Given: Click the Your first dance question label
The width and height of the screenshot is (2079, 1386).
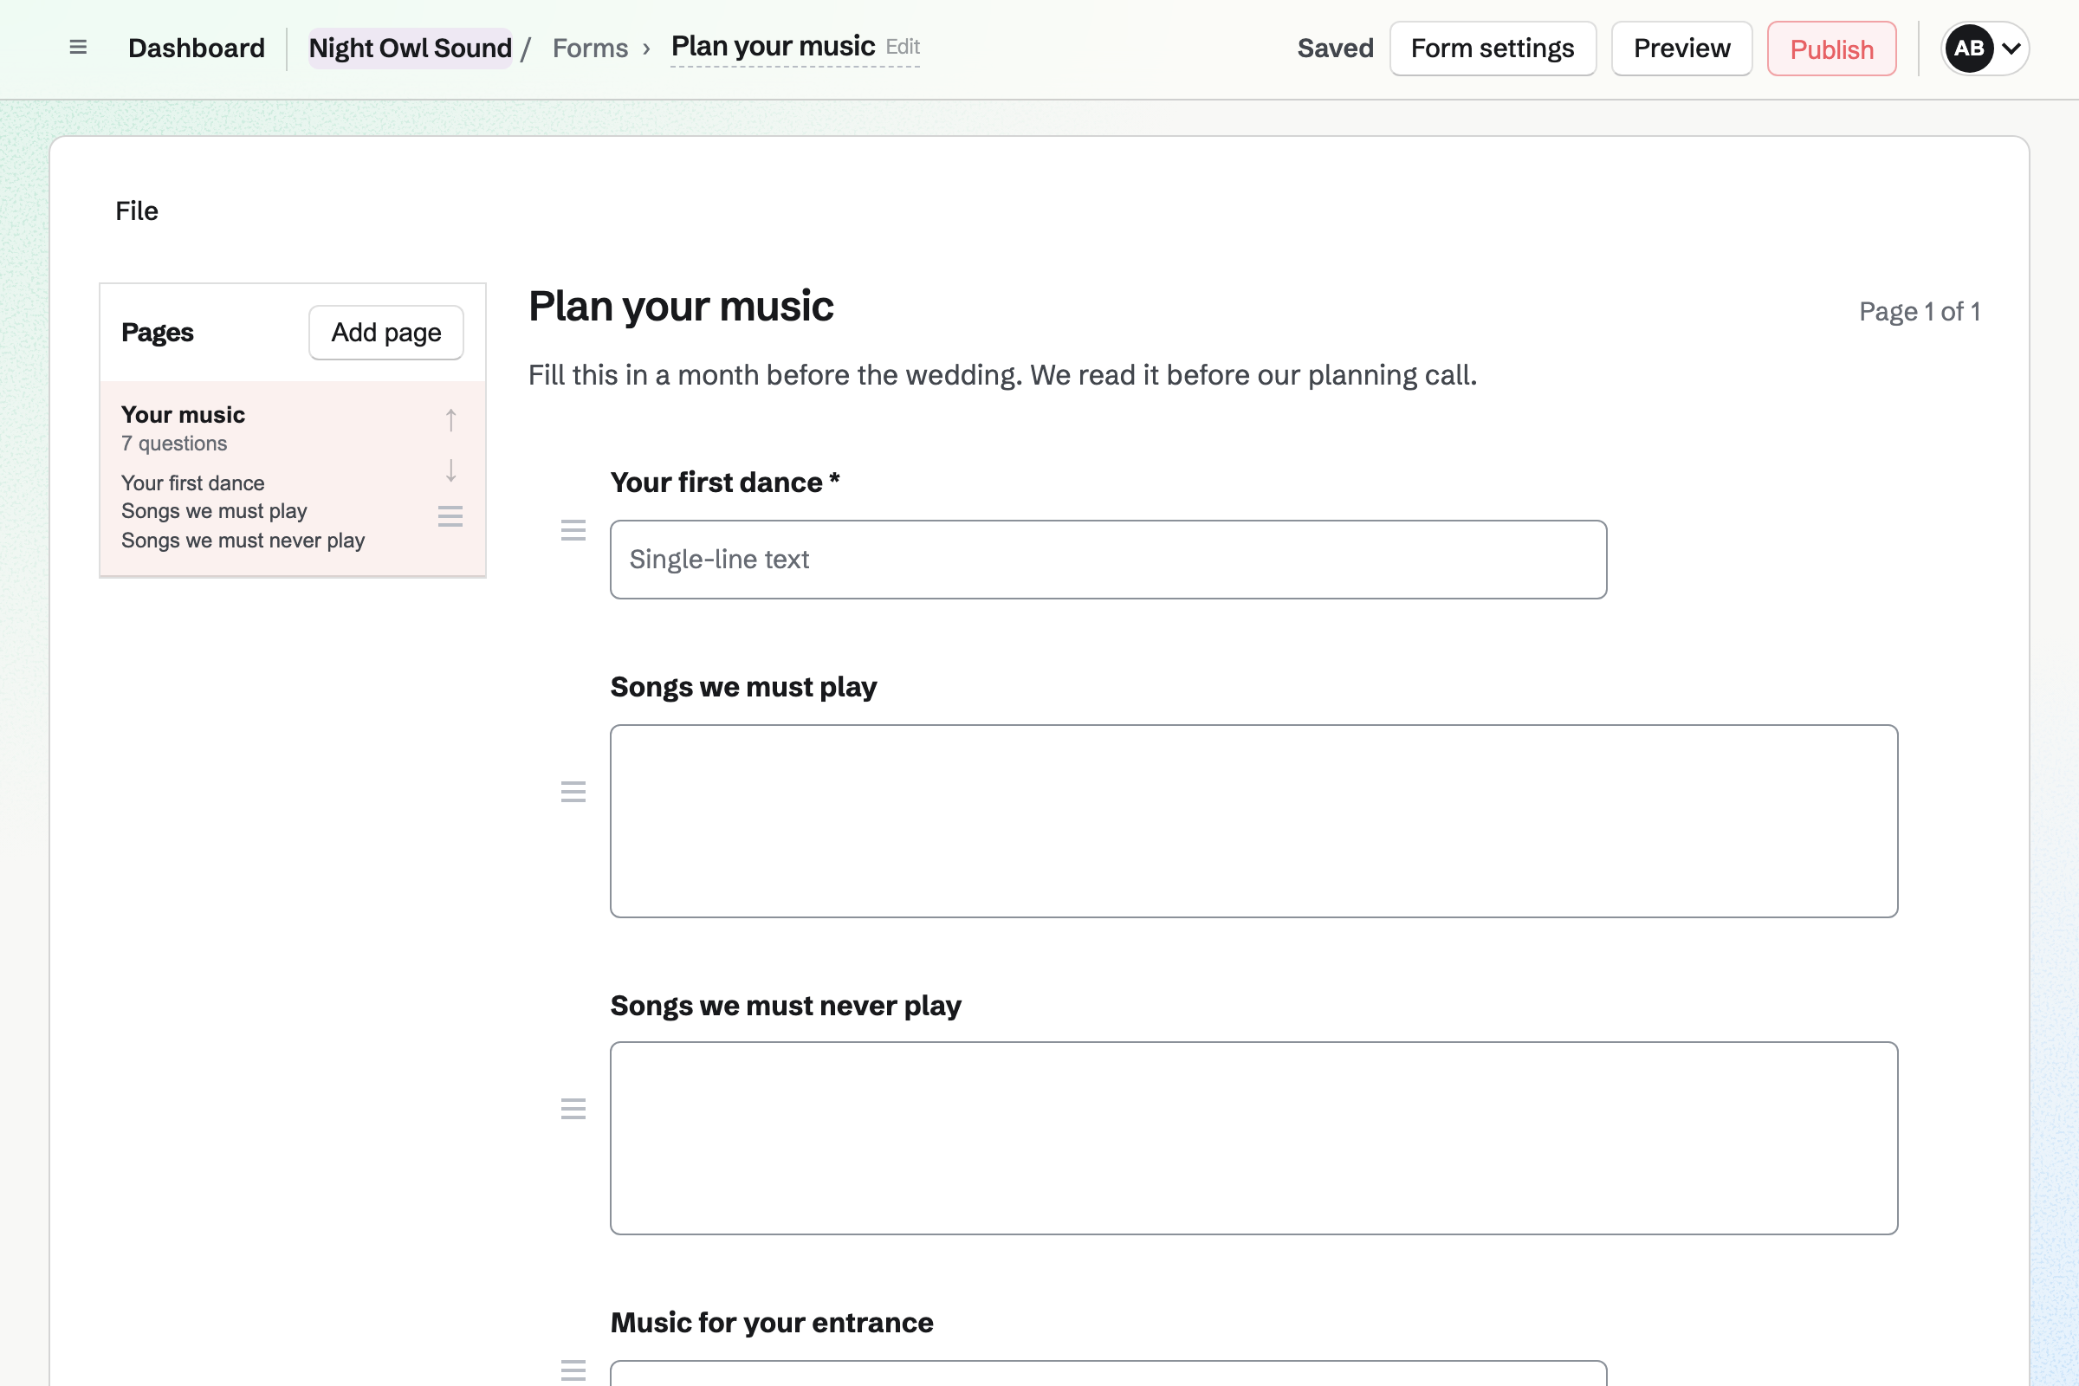Looking at the screenshot, I should 725,483.
